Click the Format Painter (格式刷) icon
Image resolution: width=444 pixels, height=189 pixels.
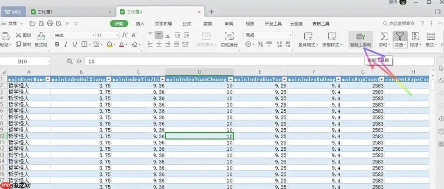(41, 36)
